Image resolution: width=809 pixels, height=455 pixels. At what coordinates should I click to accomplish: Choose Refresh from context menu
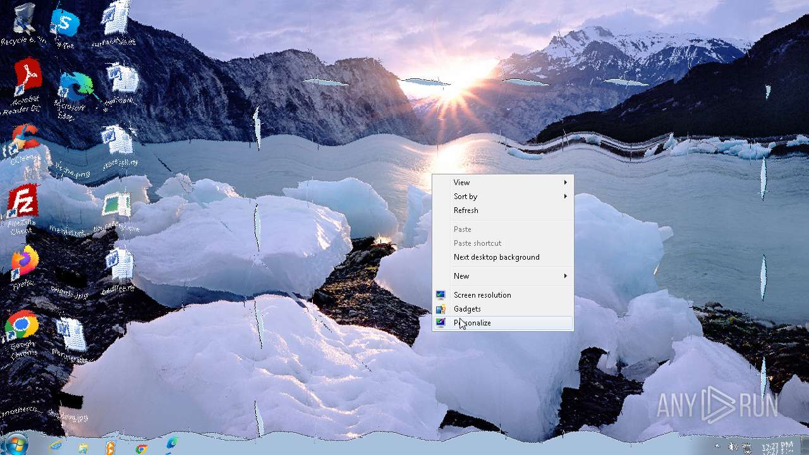click(x=503, y=210)
